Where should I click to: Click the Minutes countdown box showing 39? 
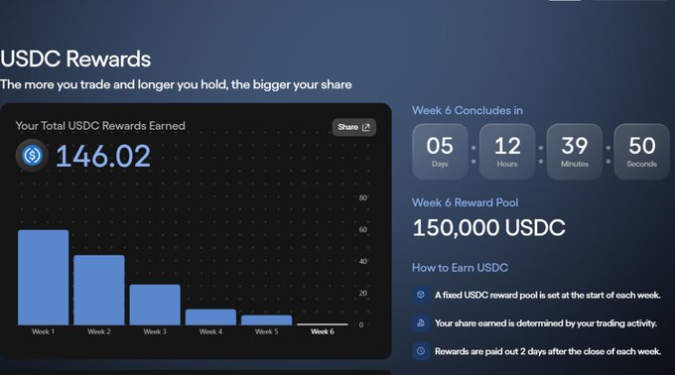pyautogui.click(x=575, y=152)
